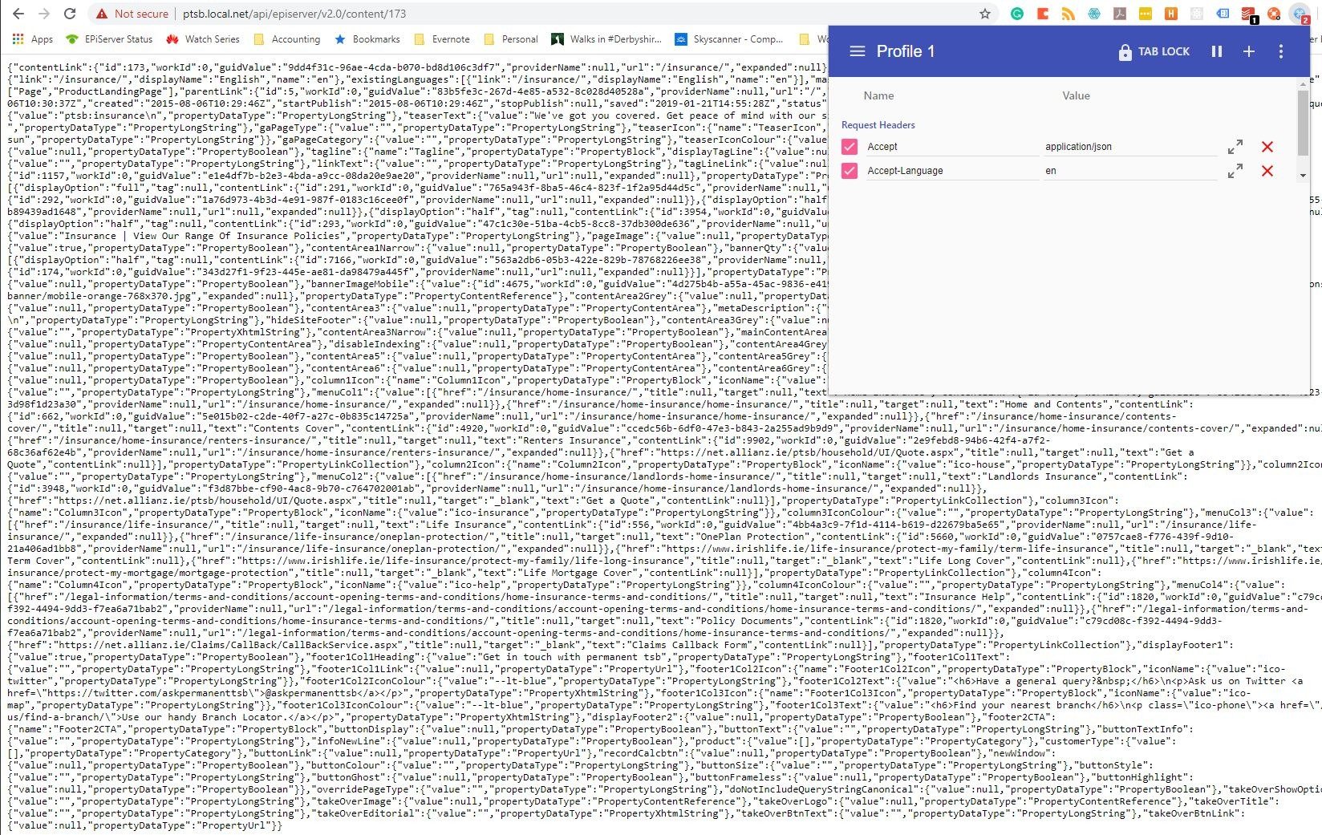Open the orange C extension icon
The image size is (1322, 835).
[x=1042, y=14]
